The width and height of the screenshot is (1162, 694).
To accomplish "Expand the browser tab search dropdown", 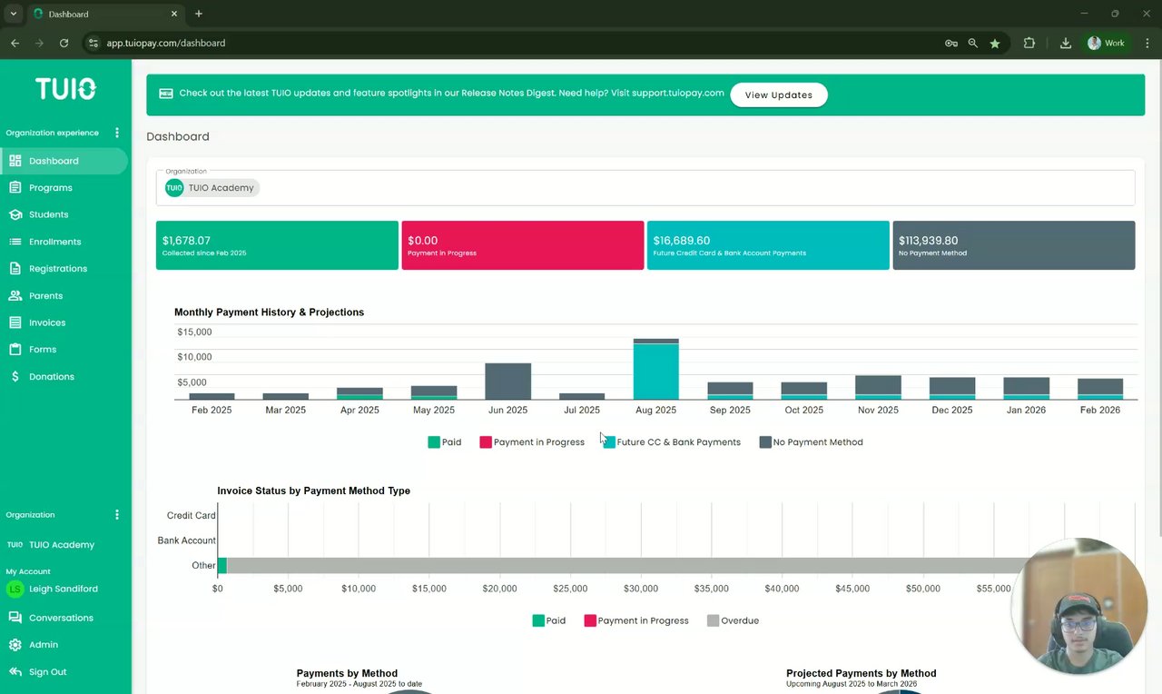I will click(x=13, y=14).
